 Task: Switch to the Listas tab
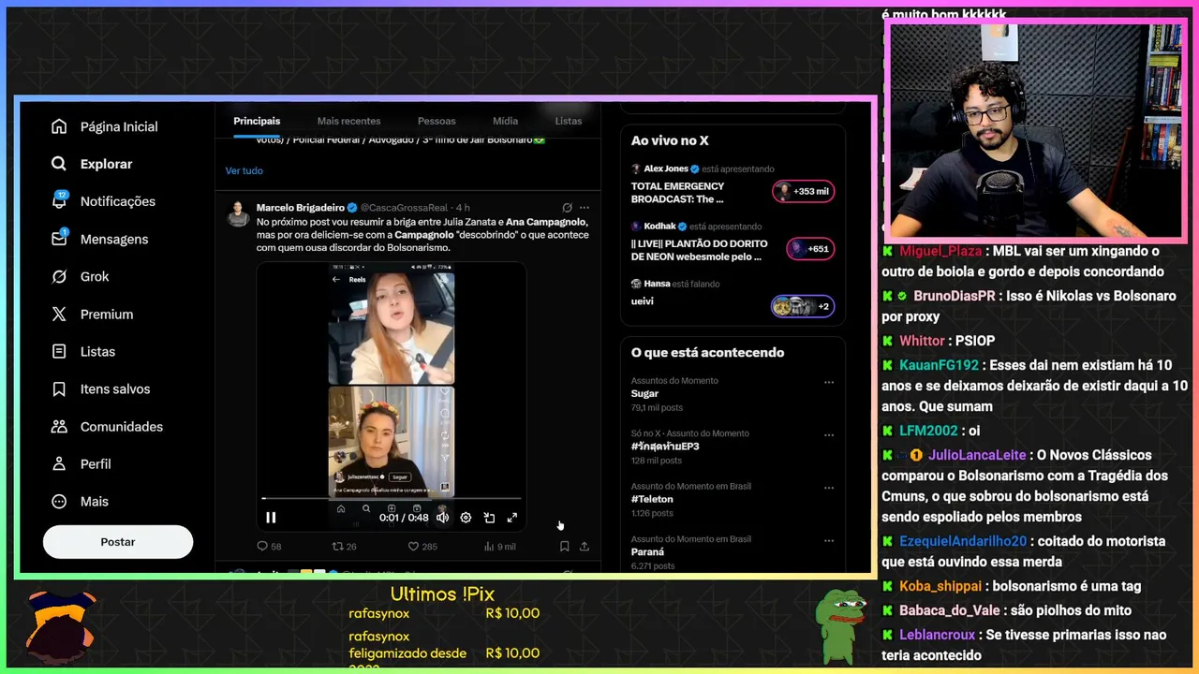point(569,121)
